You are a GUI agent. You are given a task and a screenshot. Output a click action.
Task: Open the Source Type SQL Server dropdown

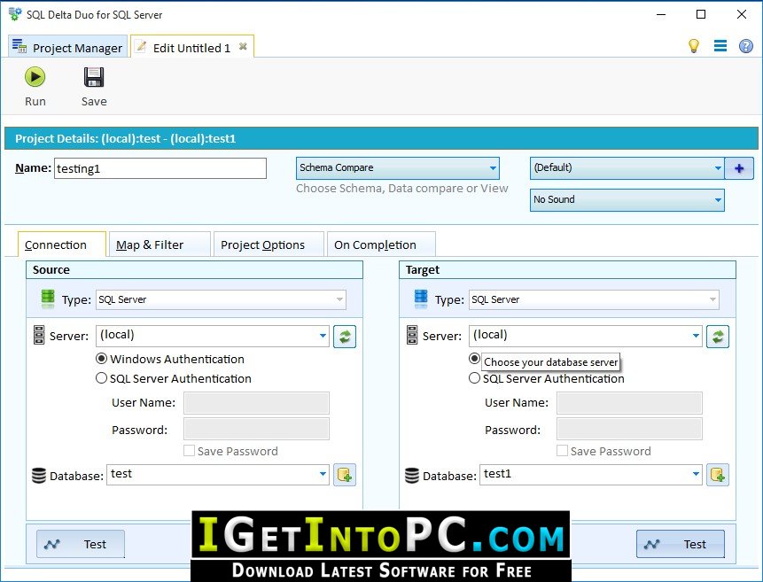(221, 299)
